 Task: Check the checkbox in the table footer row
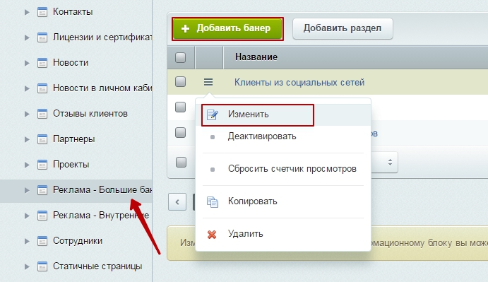(181, 162)
